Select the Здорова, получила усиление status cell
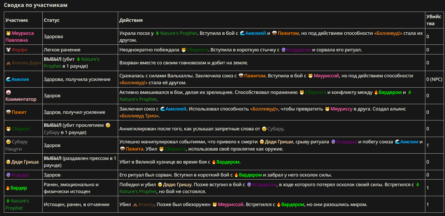Viewport: 445px width, 216px height. pos(77,79)
